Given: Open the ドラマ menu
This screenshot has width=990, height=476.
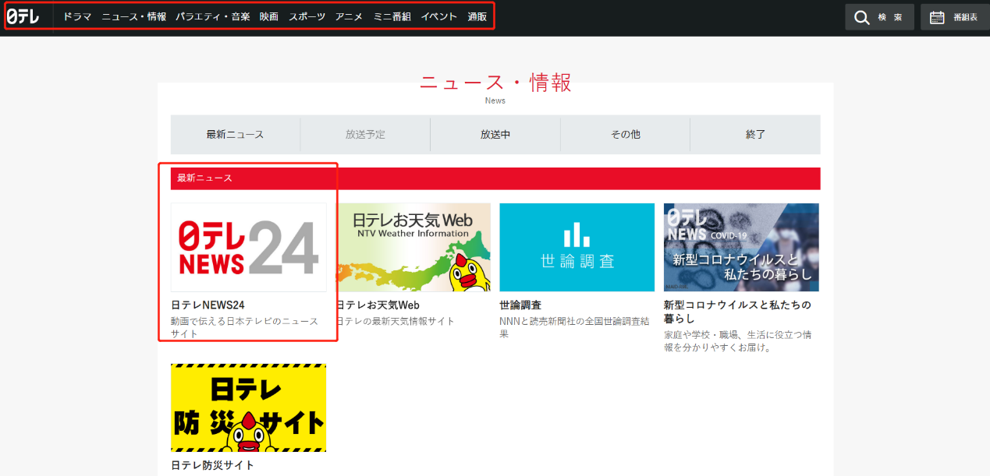Looking at the screenshot, I should coord(77,16).
